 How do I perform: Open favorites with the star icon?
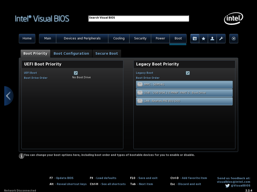click(203, 38)
